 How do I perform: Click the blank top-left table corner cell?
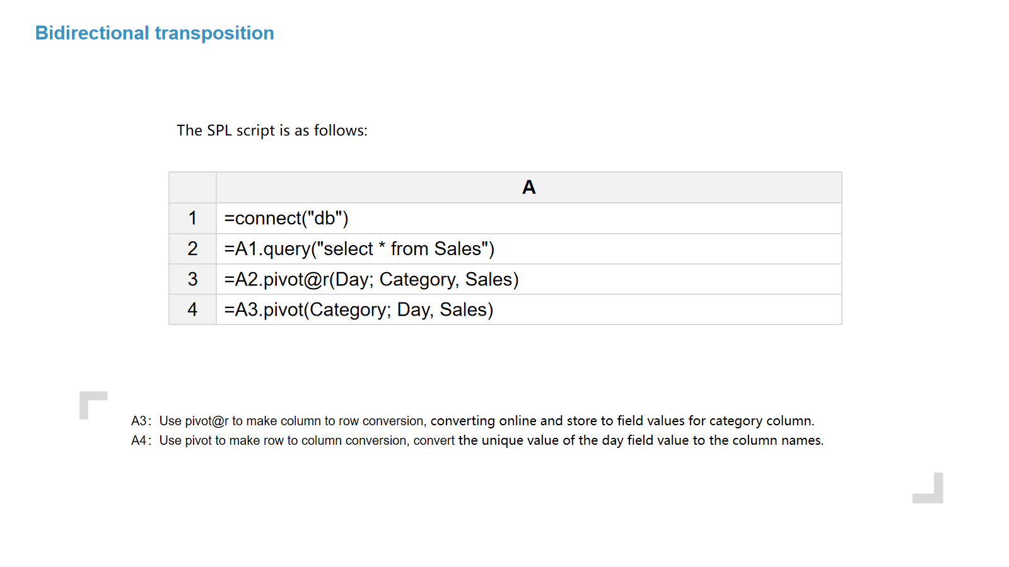click(x=192, y=188)
